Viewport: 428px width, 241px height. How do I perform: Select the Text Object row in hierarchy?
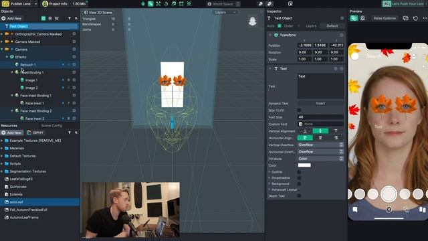coord(40,26)
